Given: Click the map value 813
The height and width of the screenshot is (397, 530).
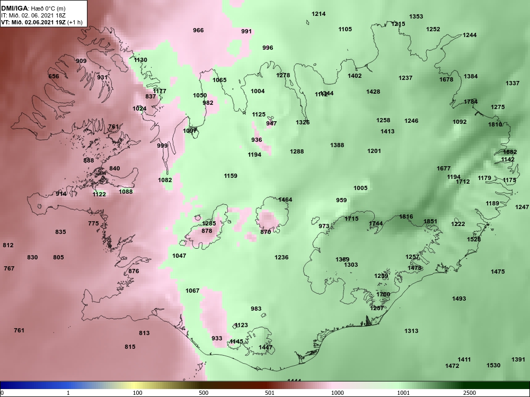Looking at the screenshot, I should [144, 333].
